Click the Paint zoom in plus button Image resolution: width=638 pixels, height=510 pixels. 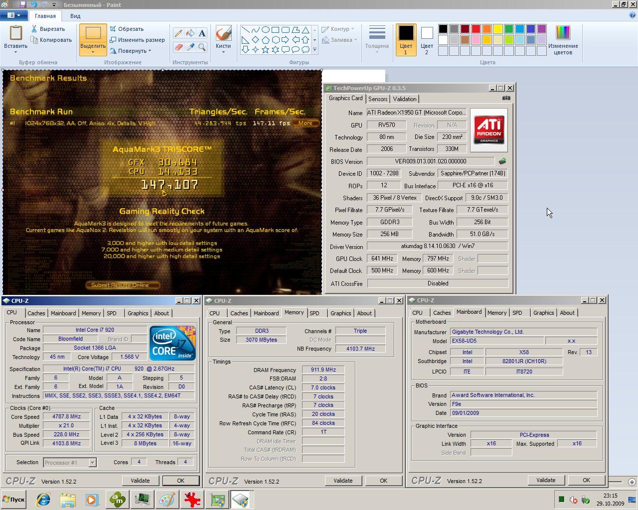(x=632, y=482)
